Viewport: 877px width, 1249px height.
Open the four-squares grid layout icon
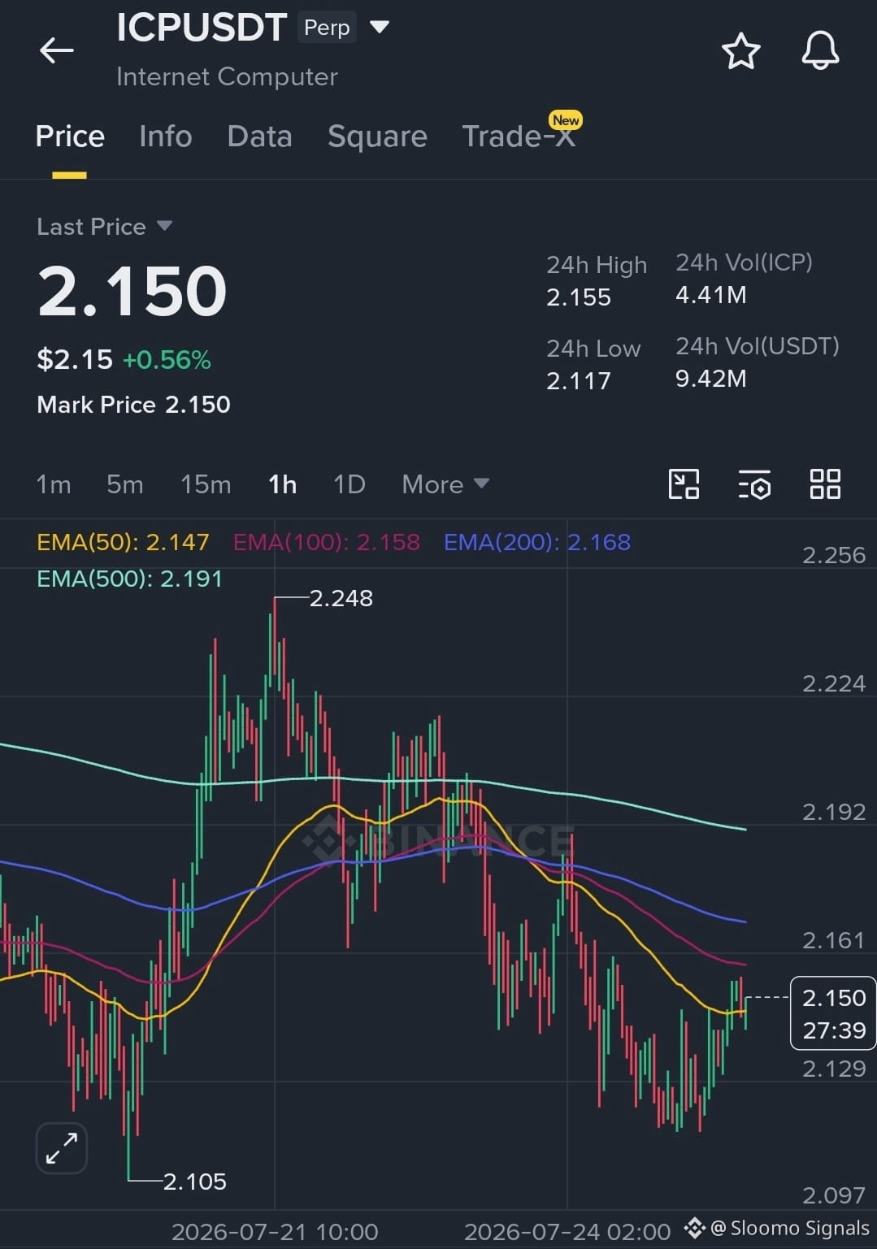825,484
